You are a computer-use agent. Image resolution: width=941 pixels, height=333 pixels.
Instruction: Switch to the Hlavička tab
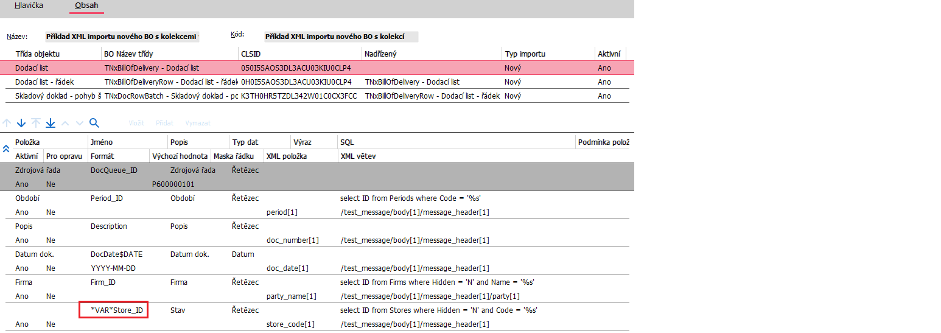pyautogui.click(x=29, y=5)
